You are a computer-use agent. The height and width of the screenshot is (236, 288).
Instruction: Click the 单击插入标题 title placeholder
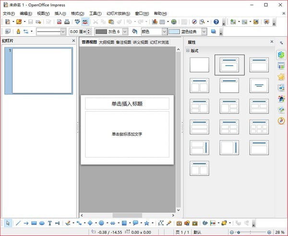[x=127, y=104]
